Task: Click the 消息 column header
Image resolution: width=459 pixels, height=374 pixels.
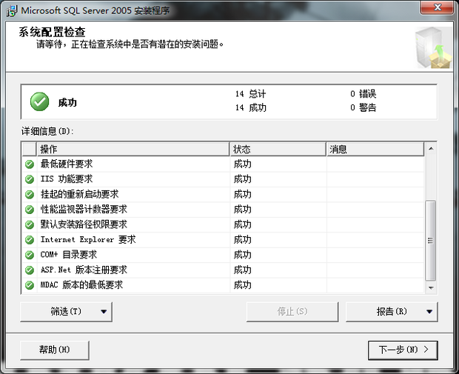Action: click(375, 149)
